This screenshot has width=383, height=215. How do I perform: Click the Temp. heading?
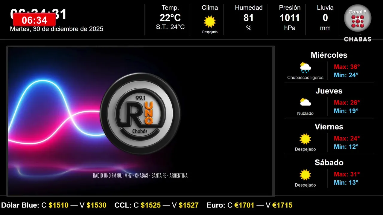coord(170,8)
